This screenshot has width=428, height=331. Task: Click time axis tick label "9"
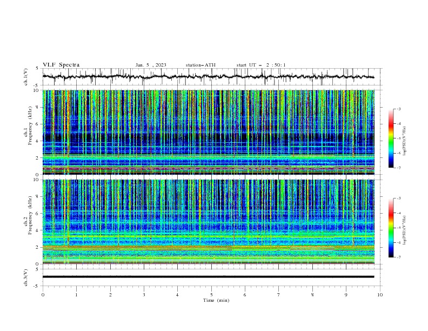coord(346,295)
